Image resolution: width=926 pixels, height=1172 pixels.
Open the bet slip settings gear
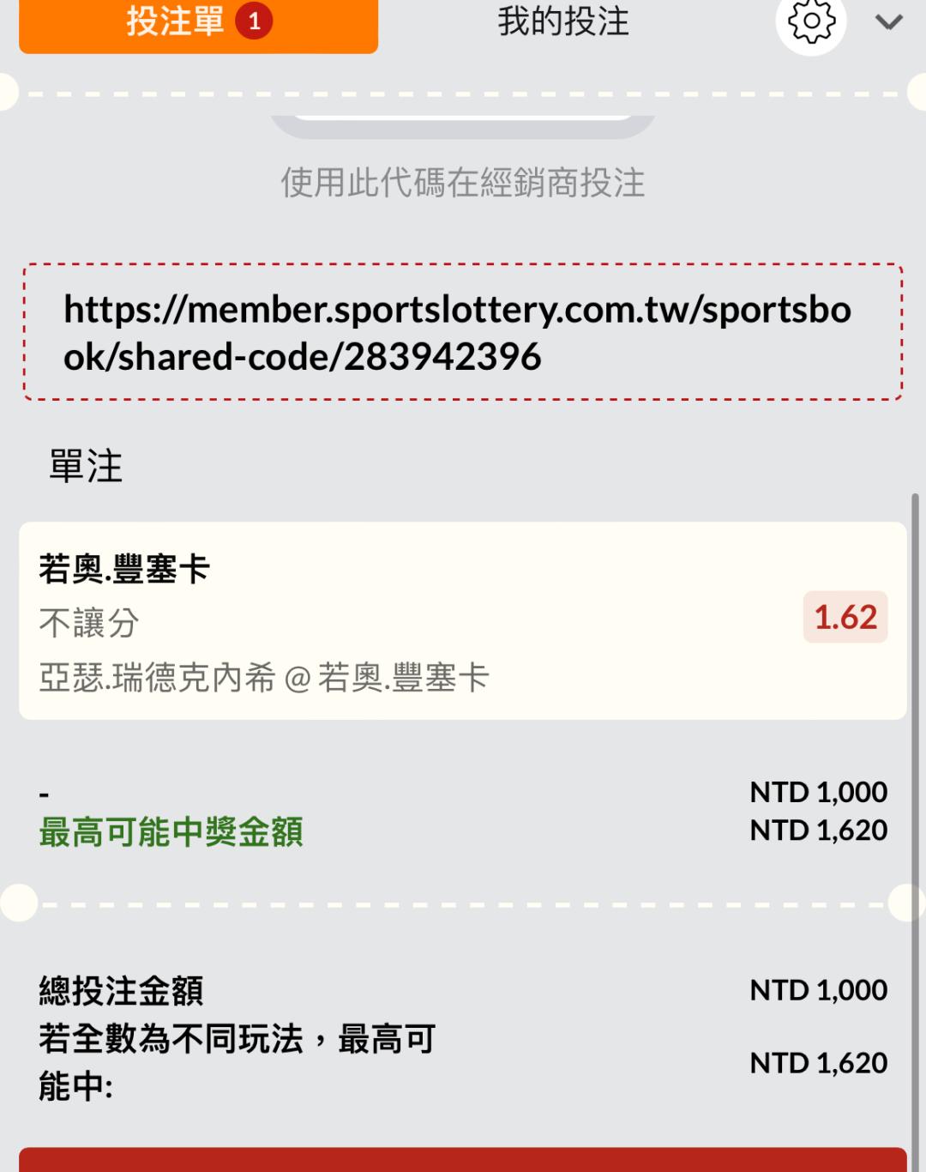[810, 23]
